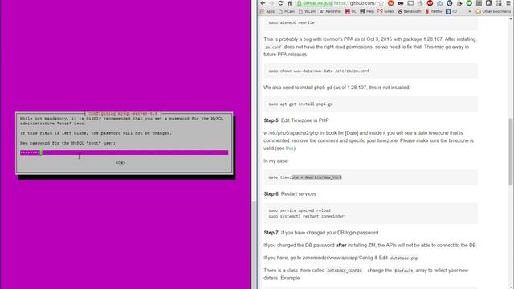Click the 'DATABASE_CONFIG' inline code
This screenshot has width=514, height=289.
(x=345, y=271)
